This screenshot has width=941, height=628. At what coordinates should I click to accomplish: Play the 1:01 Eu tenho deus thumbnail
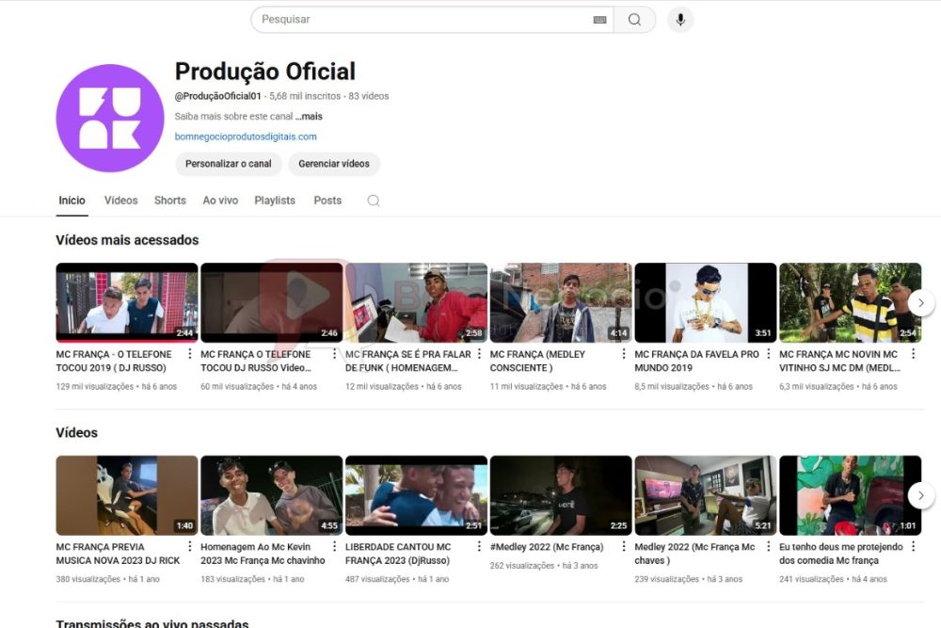850,495
